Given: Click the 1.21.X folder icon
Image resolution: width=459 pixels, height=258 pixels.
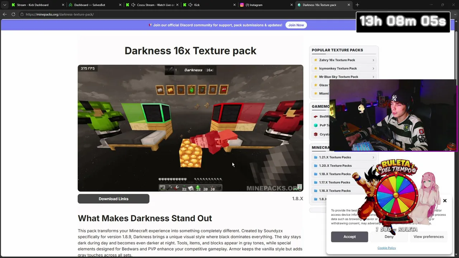Looking at the screenshot, I should coord(316,157).
